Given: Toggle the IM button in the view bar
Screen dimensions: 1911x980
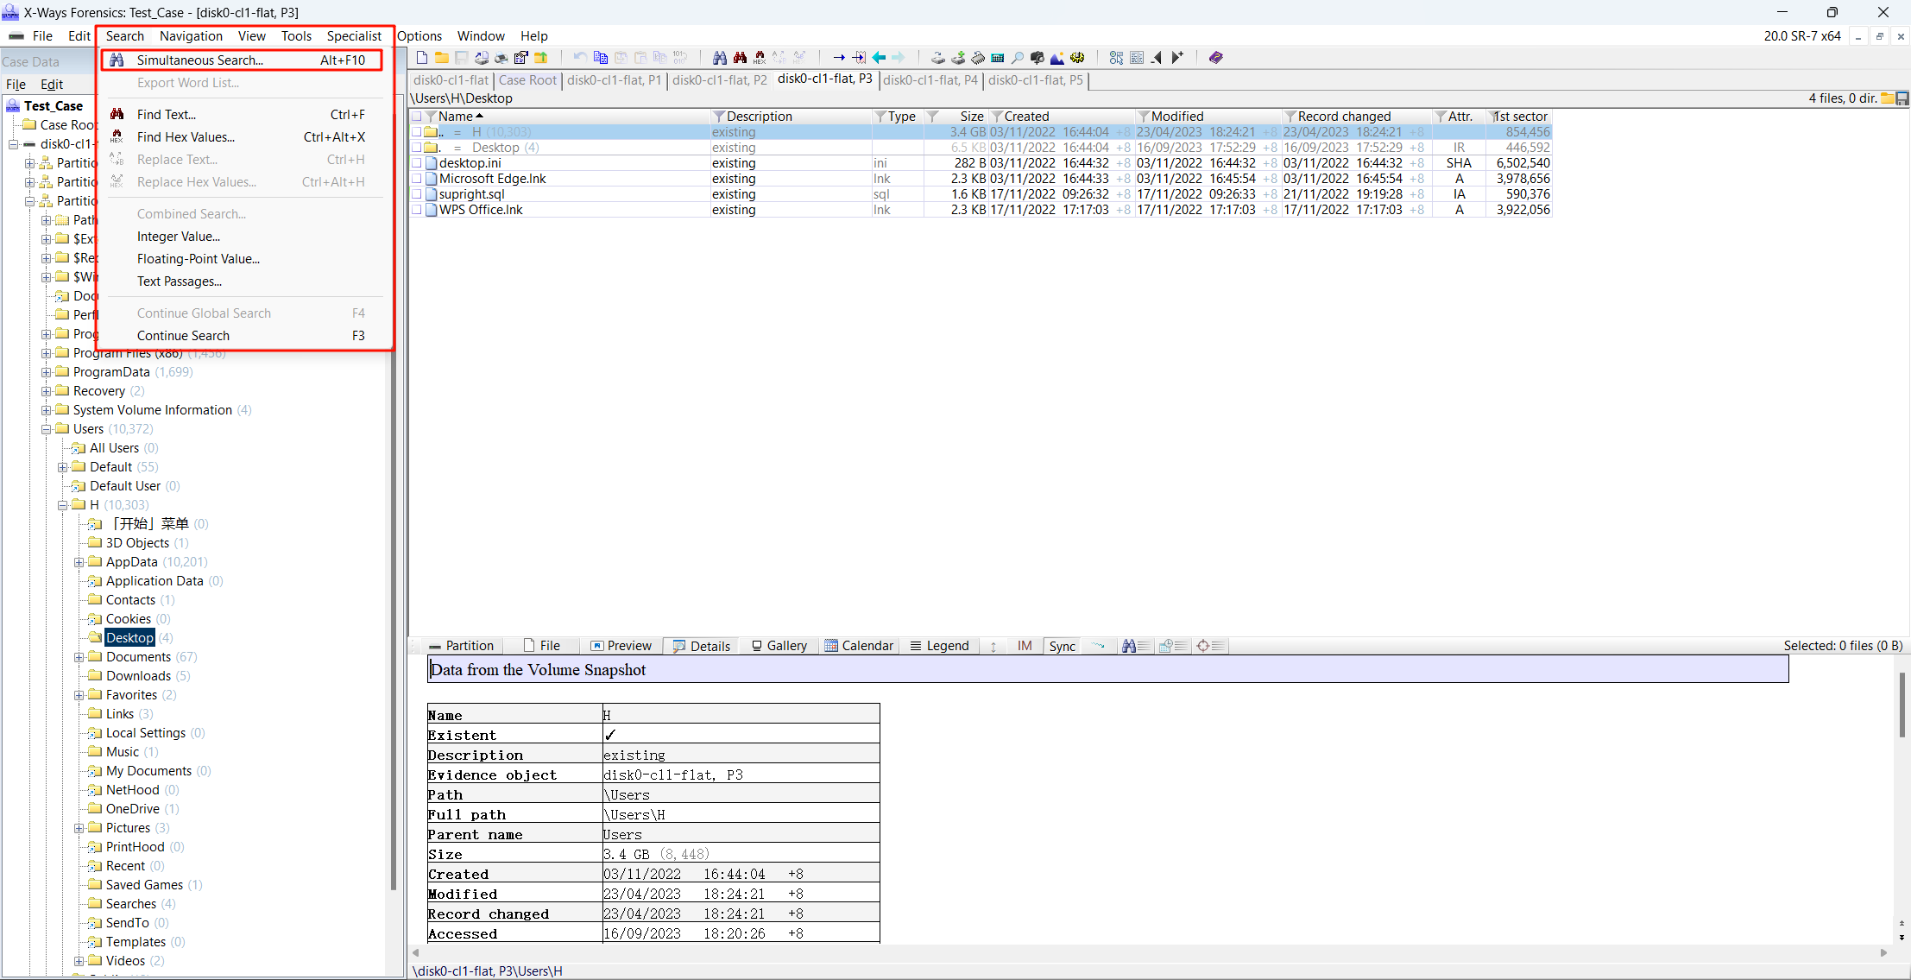Looking at the screenshot, I should coord(1025,646).
